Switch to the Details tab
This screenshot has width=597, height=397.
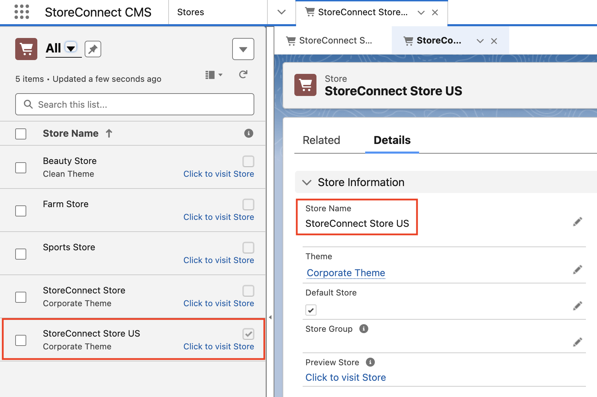[392, 140]
